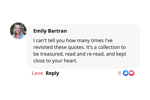This screenshot has height=100, width=150.
Task: Toggle the Love reaction on this comment
Action: (x=37, y=73)
